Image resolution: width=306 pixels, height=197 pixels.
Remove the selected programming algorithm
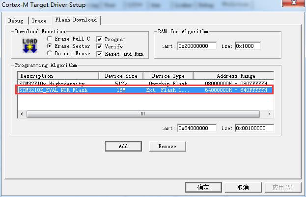pos(167,146)
